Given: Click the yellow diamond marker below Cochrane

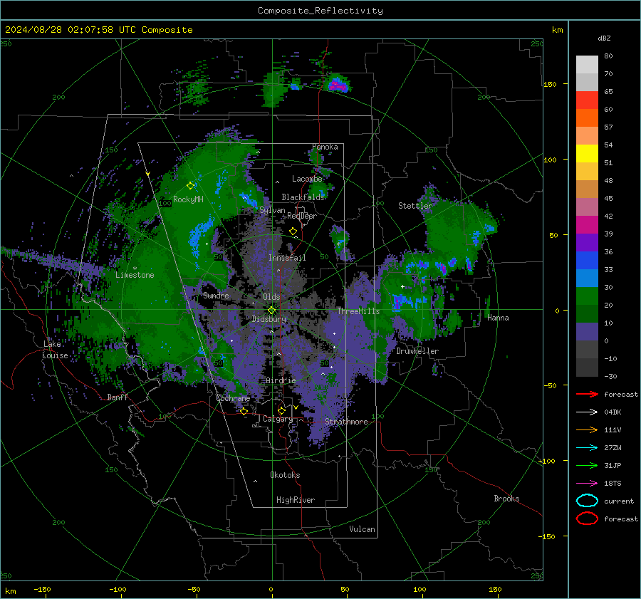Looking at the screenshot, I should click(244, 411).
